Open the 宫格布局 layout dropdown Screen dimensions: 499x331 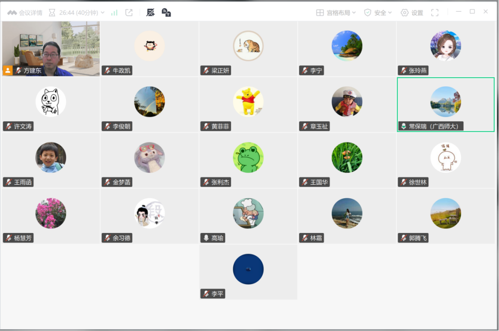click(336, 13)
